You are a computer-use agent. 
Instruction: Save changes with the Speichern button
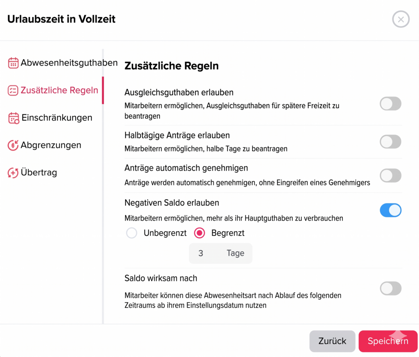tap(387, 341)
